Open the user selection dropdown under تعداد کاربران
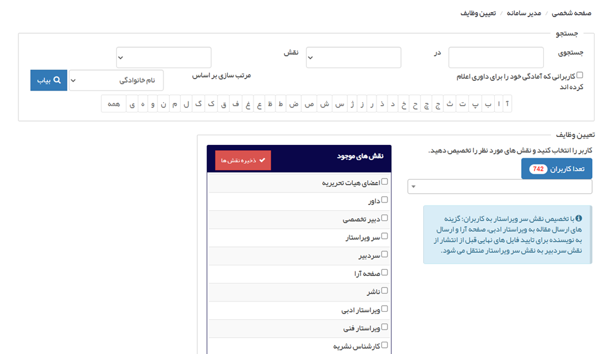The width and height of the screenshot is (597, 354). click(x=500, y=186)
